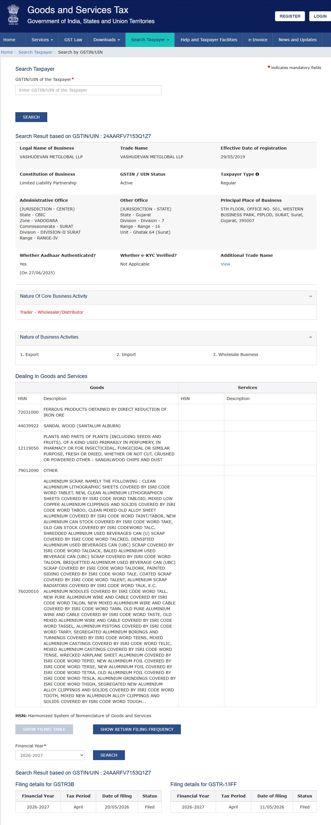The width and height of the screenshot is (331, 825).
Task: Click the Goods and Services Tax title
Action: click(78, 10)
